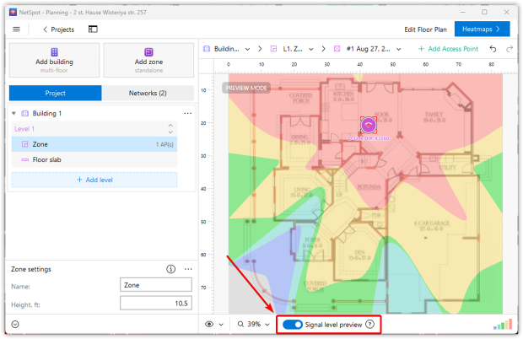Click the PREVIEW MODE badge

[x=246, y=88]
